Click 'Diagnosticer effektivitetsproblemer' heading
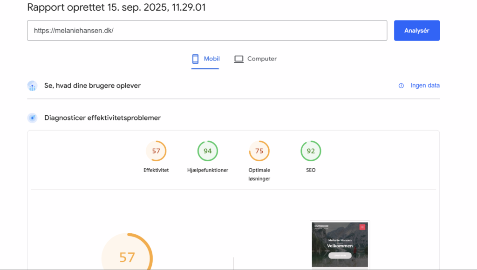 [x=102, y=118]
